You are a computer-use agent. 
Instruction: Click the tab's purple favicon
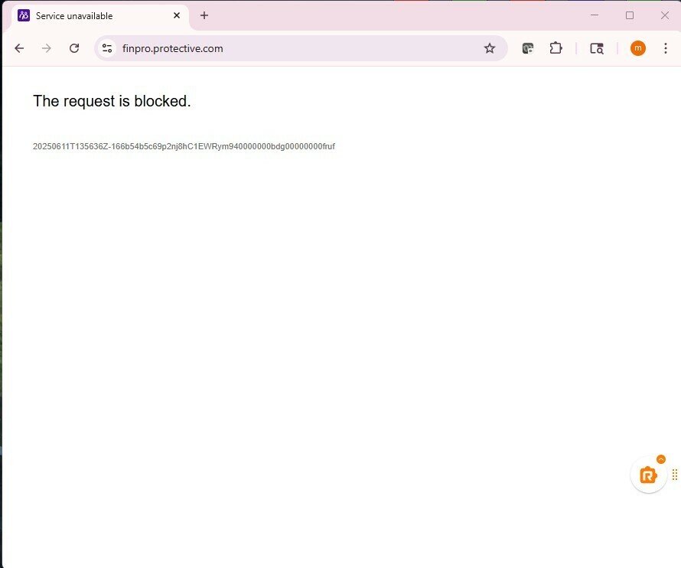click(24, 15)
